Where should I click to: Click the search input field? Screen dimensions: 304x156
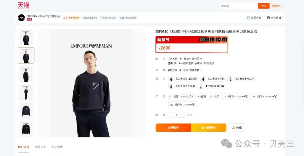point(238,6)
